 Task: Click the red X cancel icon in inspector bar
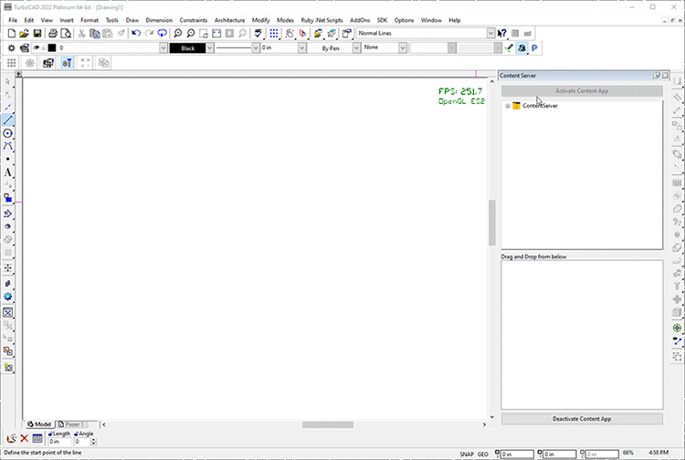click(25, 439)
